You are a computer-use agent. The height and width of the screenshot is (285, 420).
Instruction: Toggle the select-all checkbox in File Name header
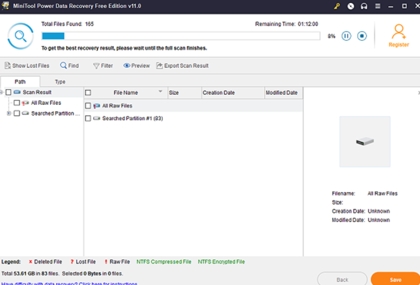coord(88,93)
